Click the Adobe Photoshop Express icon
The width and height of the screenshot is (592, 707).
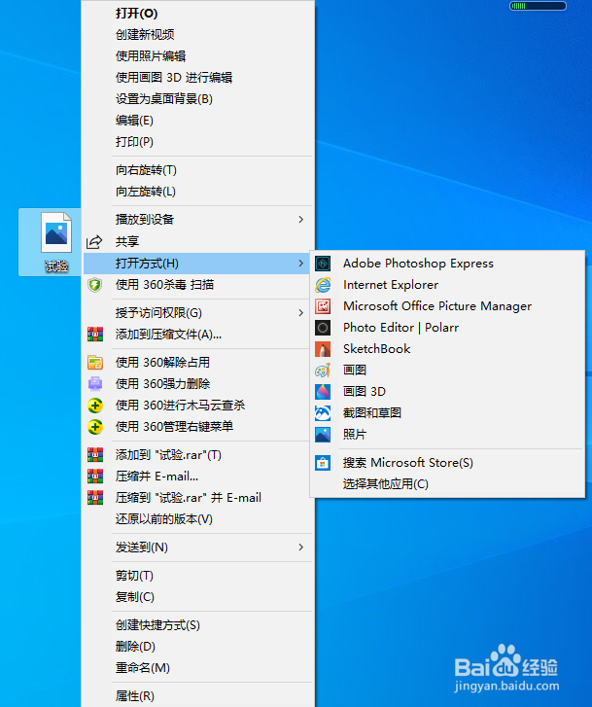[323, 264]
